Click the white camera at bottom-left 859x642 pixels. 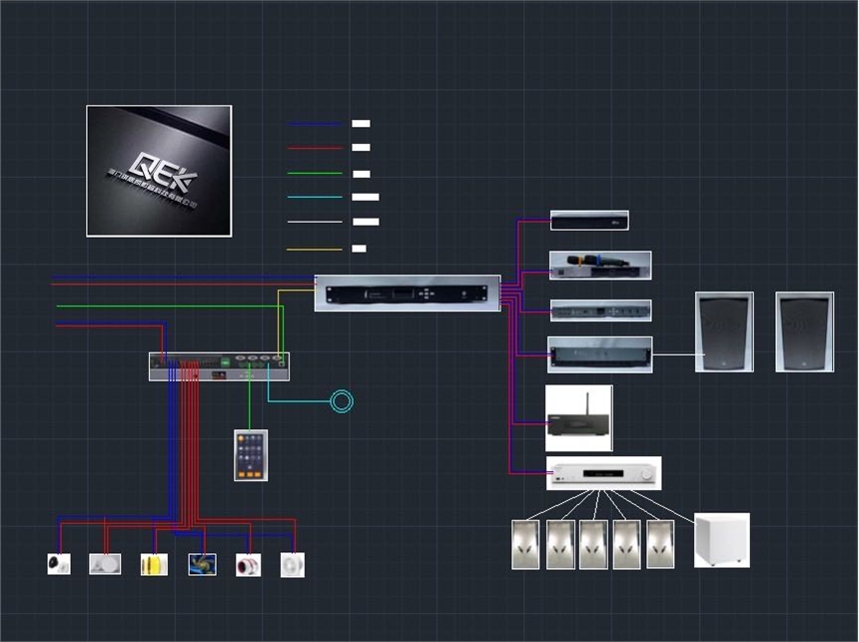point(59,565)
